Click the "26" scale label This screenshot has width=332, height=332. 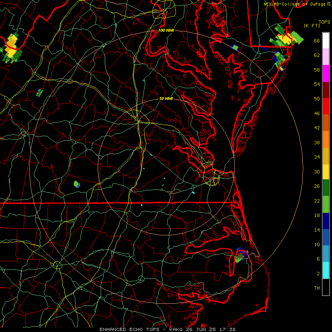coord(317,186)
